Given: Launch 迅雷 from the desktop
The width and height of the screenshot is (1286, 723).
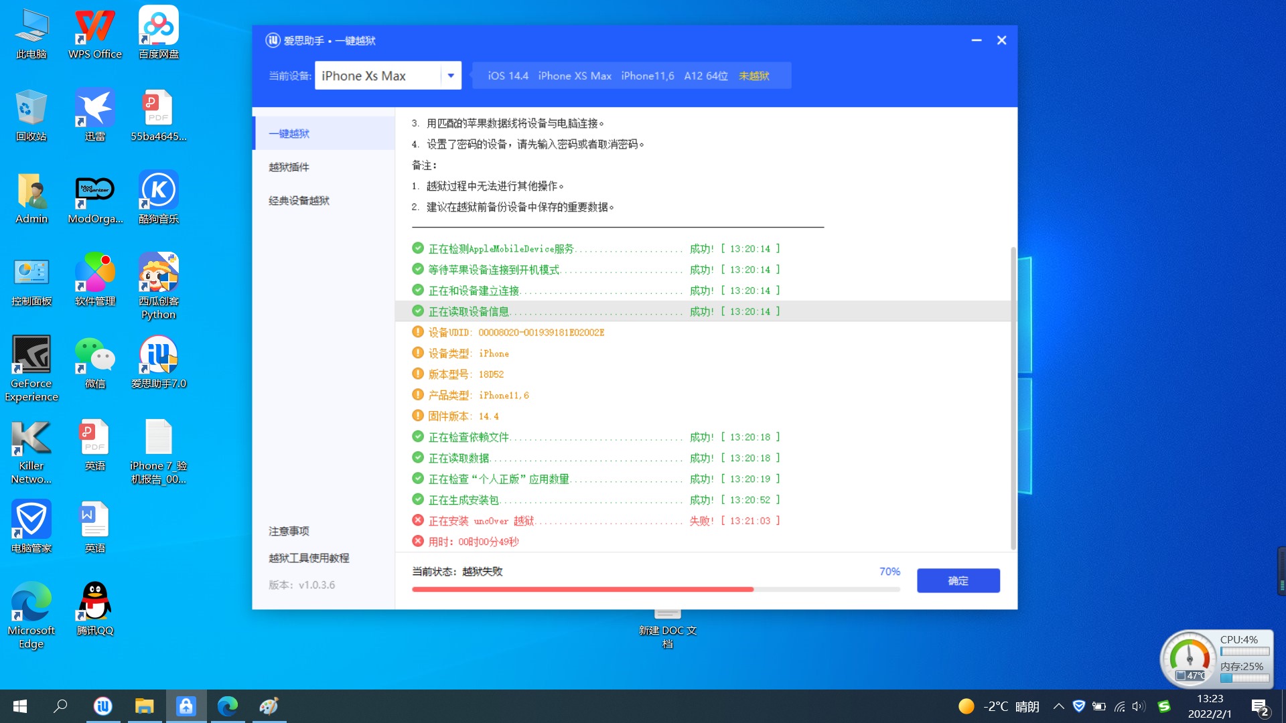Looking at the screenshot, I should coord(94,115).
